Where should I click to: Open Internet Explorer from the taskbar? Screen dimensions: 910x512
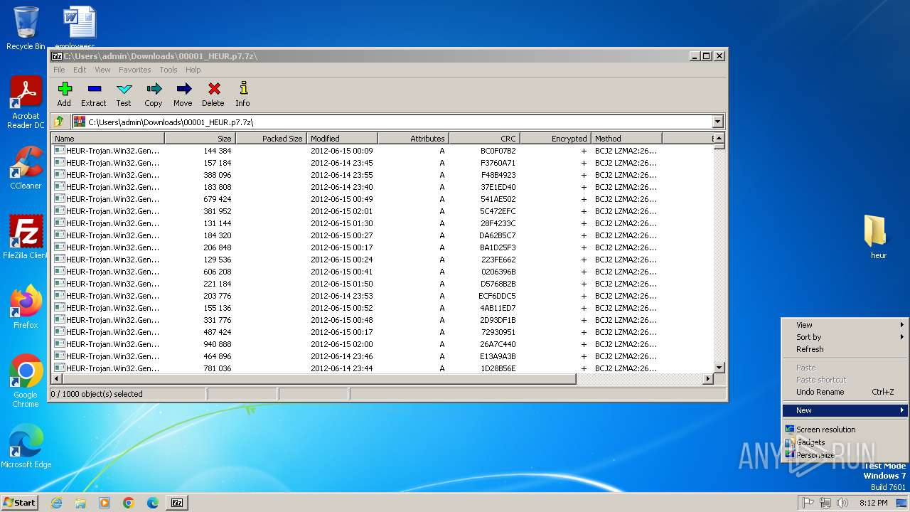(x=56, y=503)
